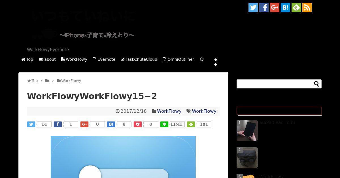Open the WorkFlowy navigation menu item
340x178 pixels.
[74, 59]
